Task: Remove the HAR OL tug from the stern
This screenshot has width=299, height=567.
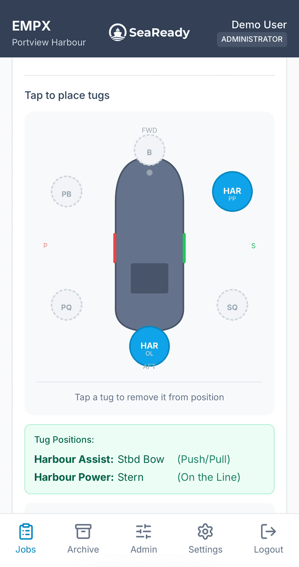Action: (149, 346)
